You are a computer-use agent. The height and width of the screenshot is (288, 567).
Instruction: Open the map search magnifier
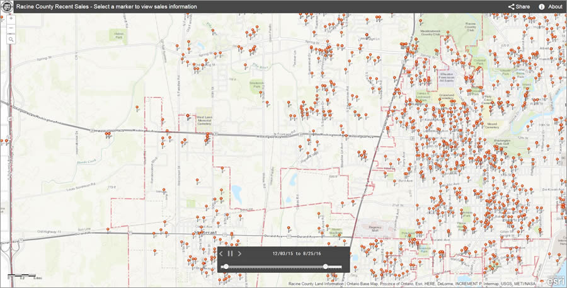11,40
